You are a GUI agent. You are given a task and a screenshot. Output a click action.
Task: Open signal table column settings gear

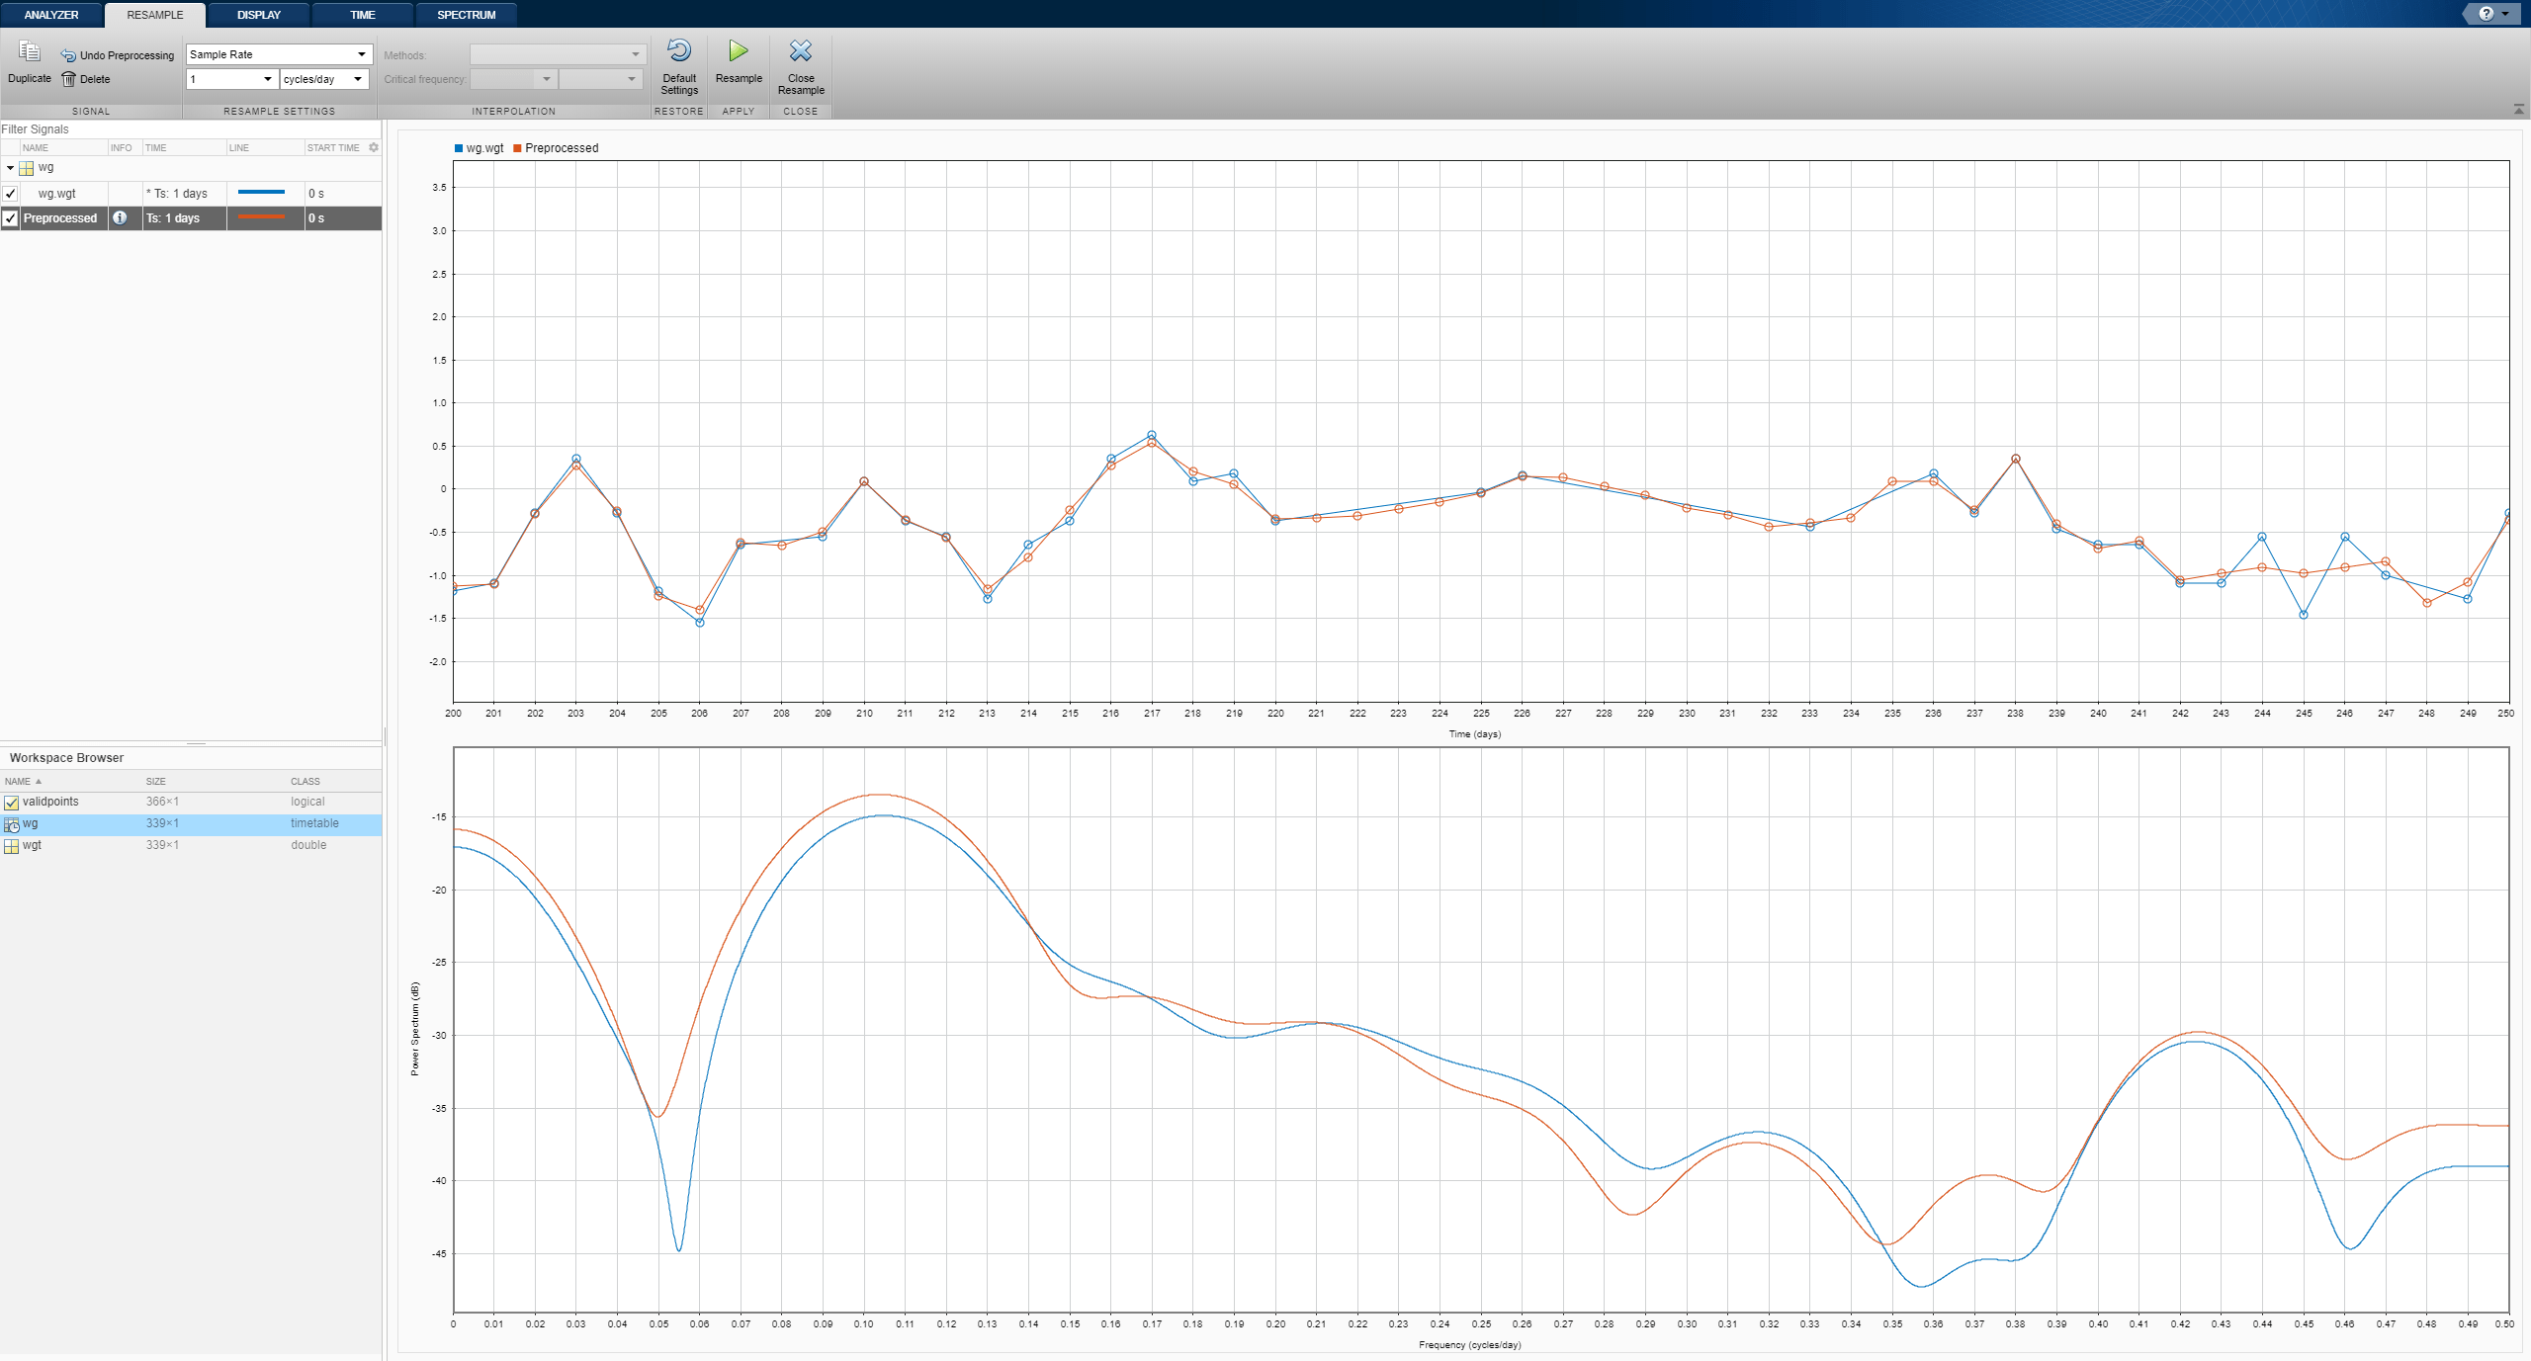pyautogui.click(x=374, y=147)
